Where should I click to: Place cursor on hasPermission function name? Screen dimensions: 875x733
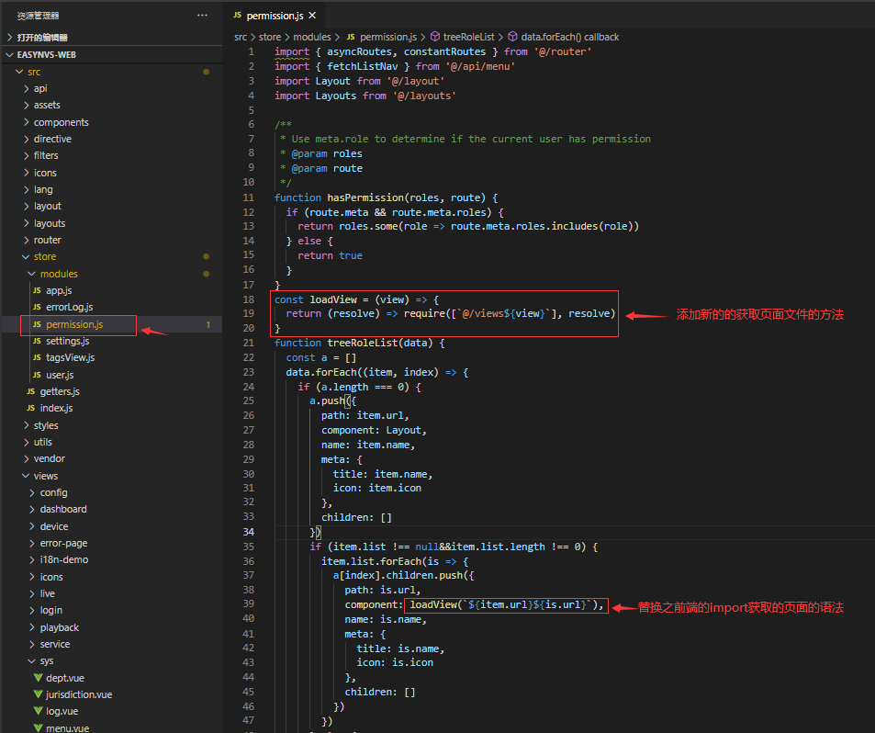(x=365, y=197)
